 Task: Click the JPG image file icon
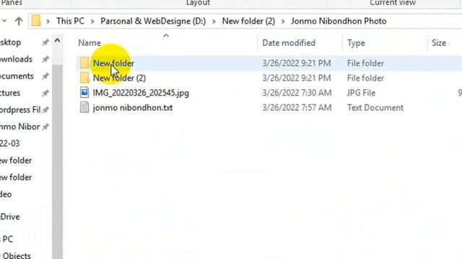click(x=84, y=93)
